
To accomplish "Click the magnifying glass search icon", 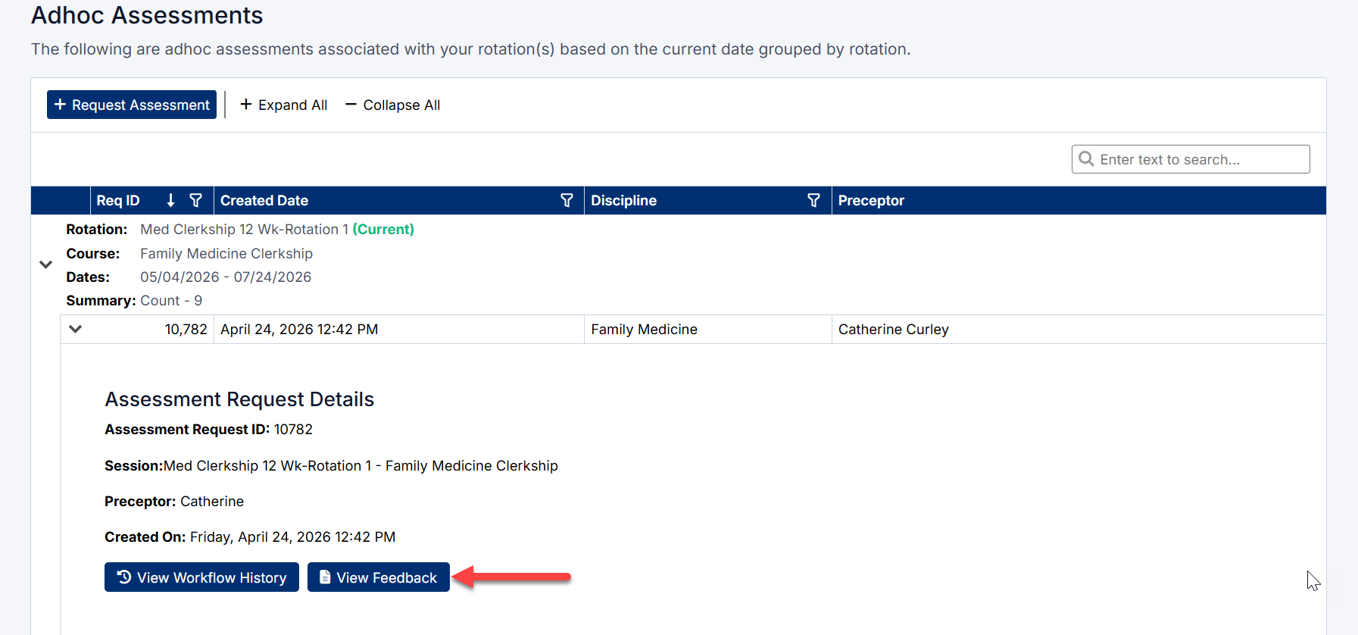I will (1086, 159).
